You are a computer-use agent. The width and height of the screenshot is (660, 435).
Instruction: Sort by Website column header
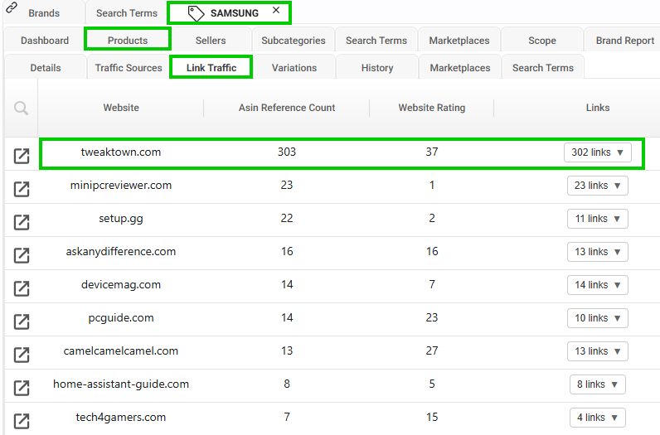point(121,108)
